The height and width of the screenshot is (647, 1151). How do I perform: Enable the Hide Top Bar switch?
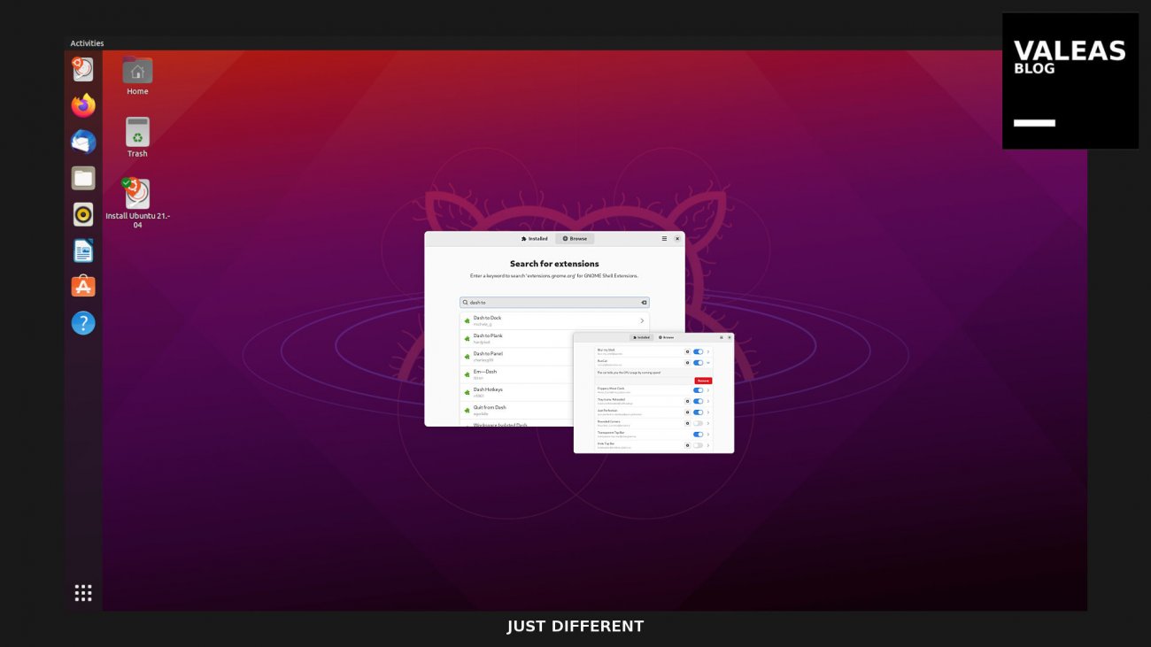699,445
